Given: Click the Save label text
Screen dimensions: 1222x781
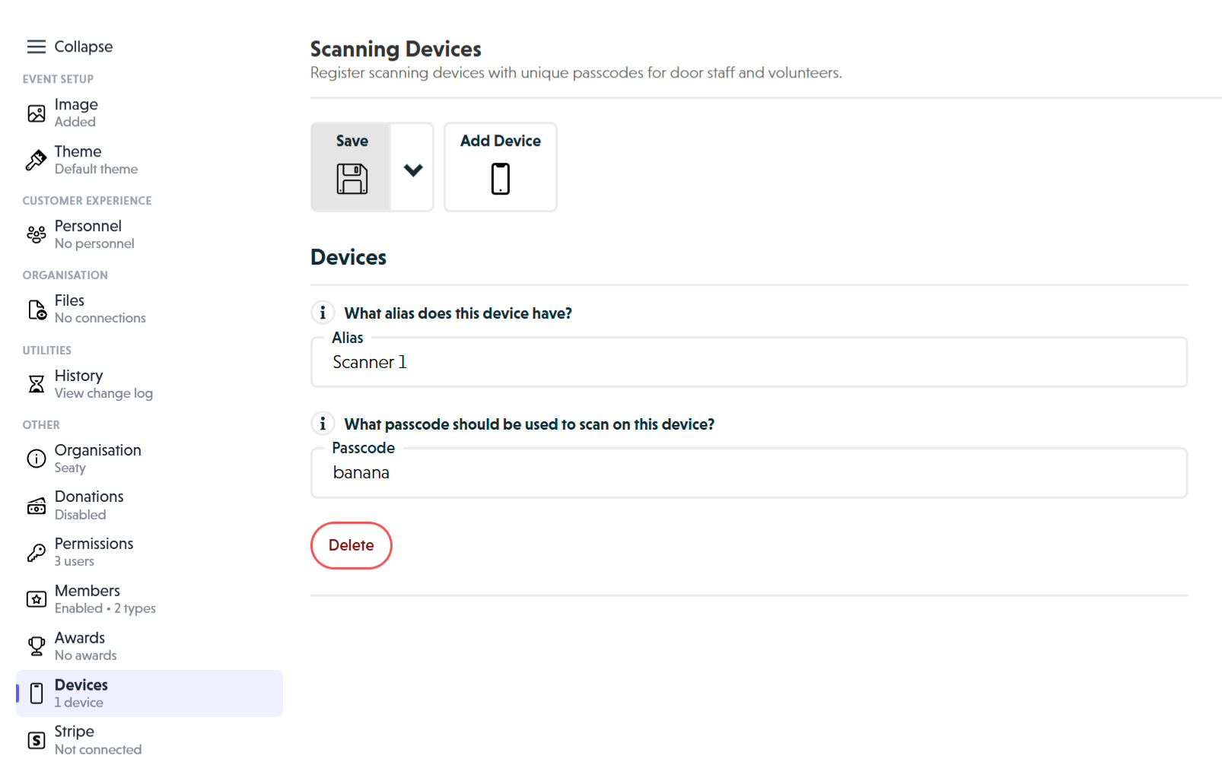Looking at the screenshot, I should (x=352, y=141).
